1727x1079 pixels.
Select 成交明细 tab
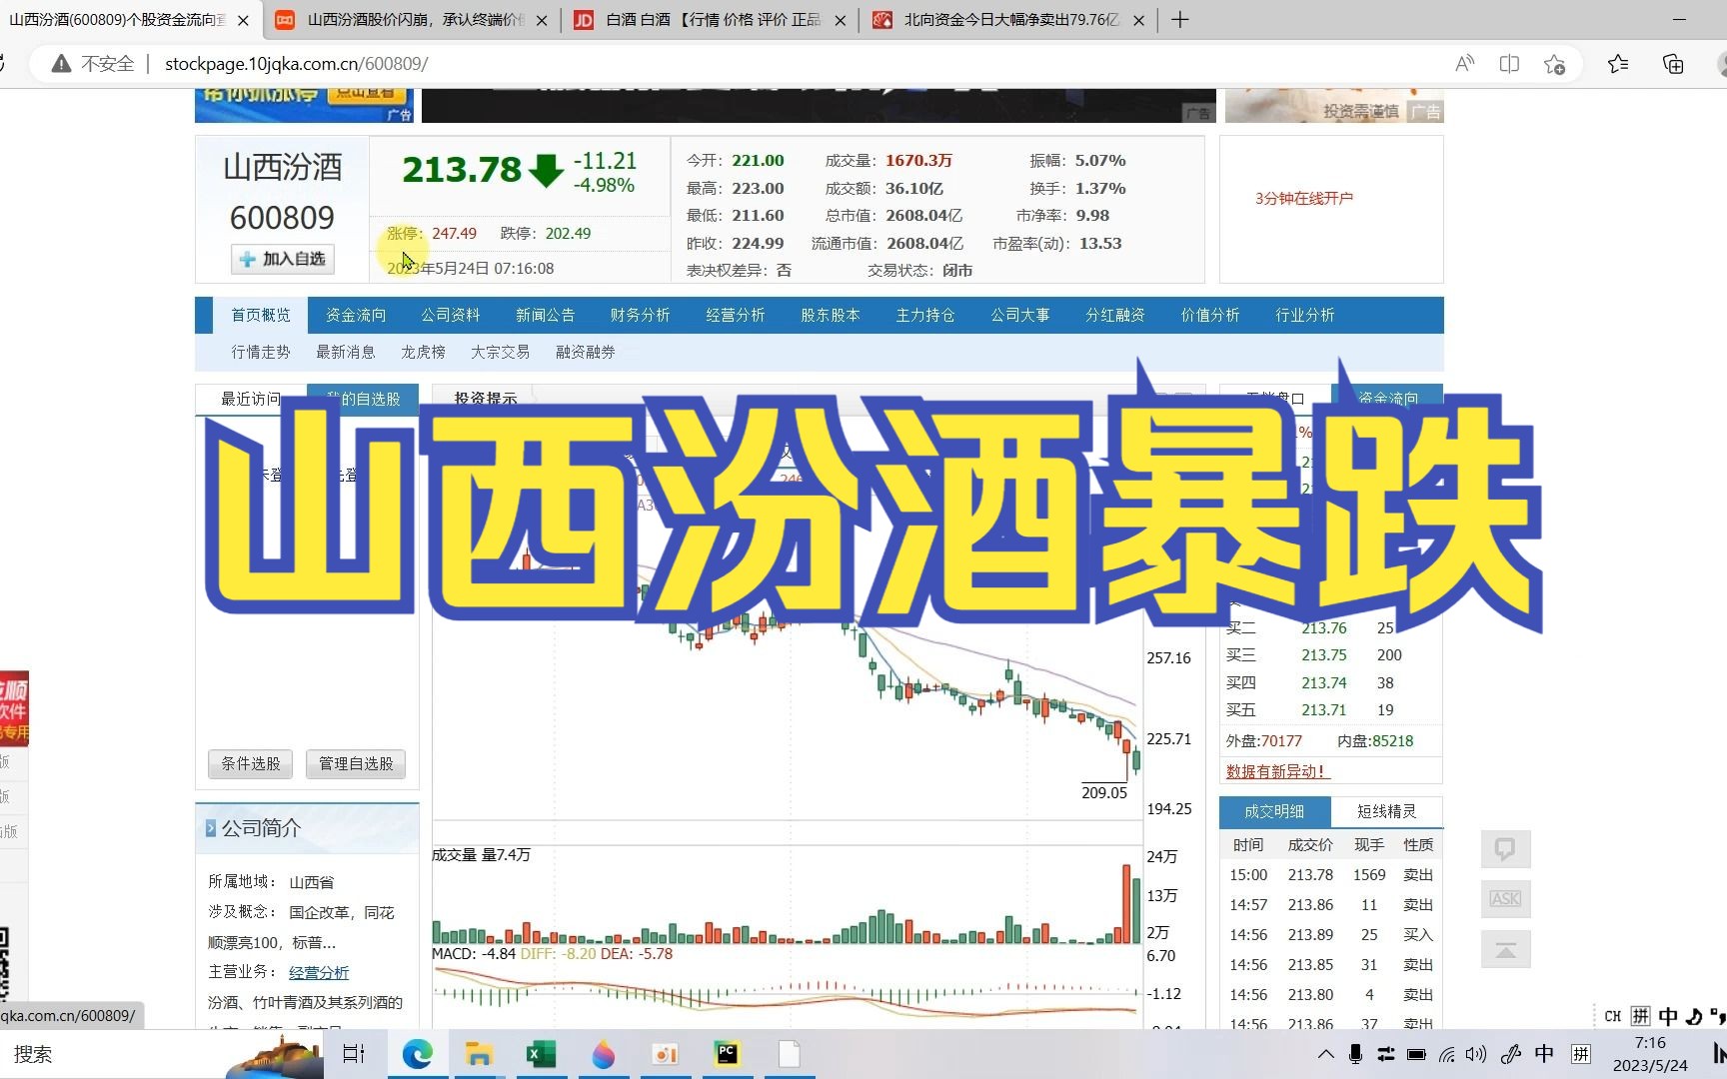[x=1275, y=811]
